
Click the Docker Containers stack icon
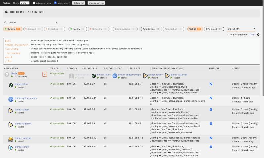(x=6, y=12)
